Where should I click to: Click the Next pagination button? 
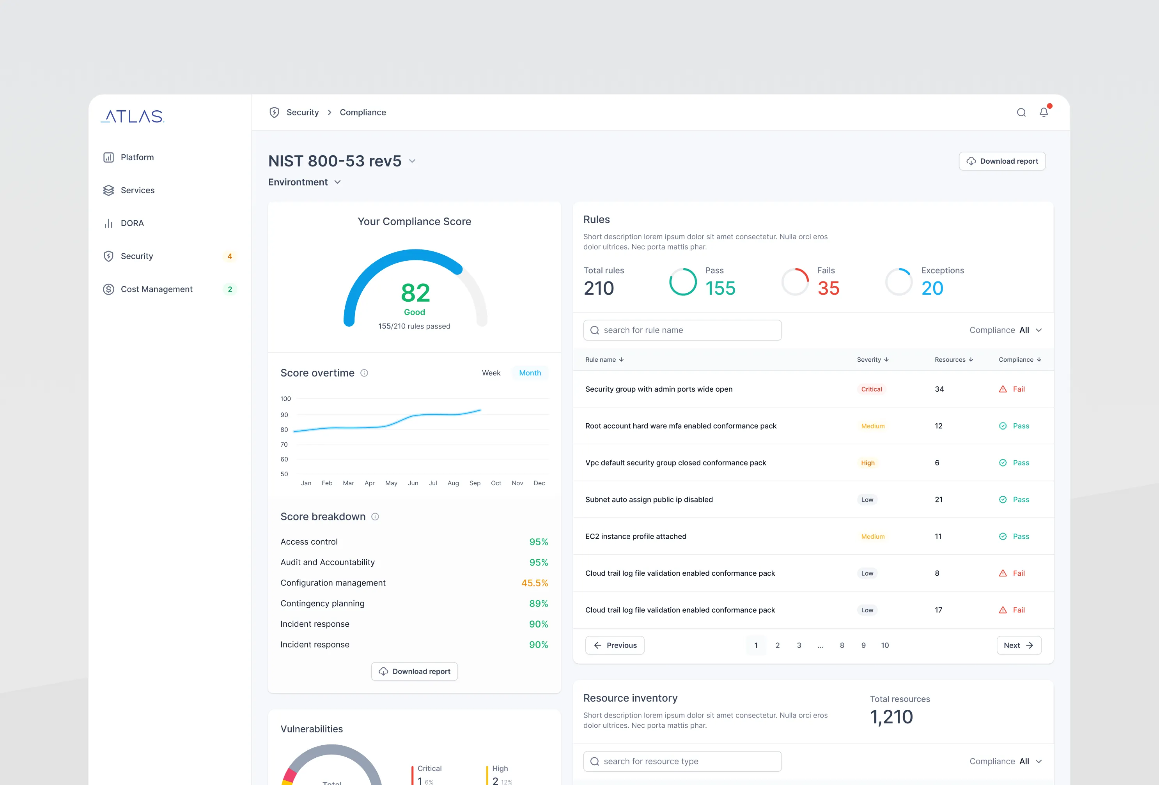click(x=1018, y=645)
